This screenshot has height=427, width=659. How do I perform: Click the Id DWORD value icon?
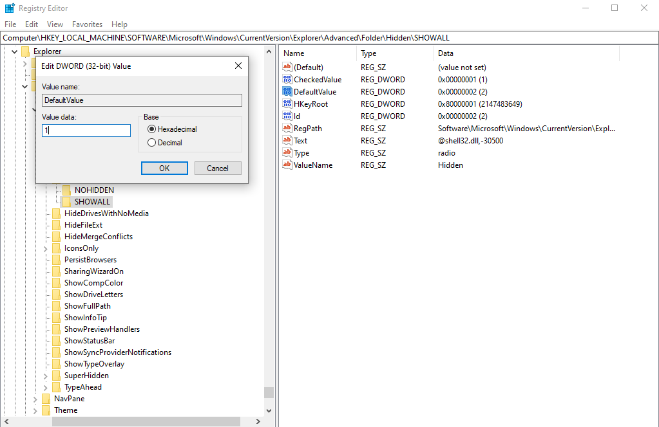coord(287,116)
